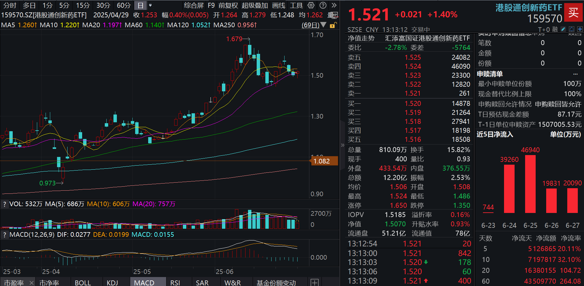Expand the 申赎清单 ellipsis menu
The width and height of the screenshot is (584, 286).
coord(576,74)
